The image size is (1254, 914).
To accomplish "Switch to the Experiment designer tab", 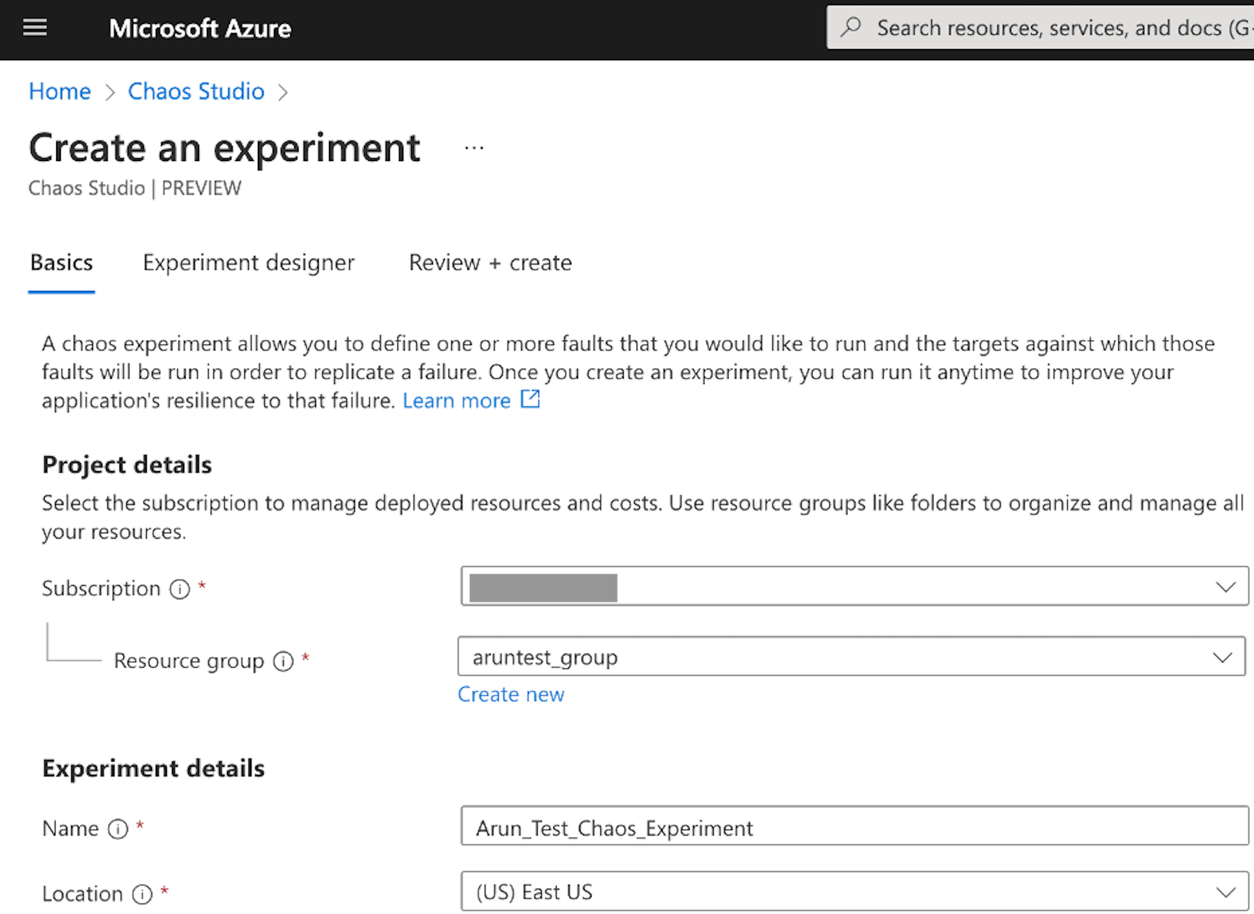I will pyautogui.click(x=248, y=262).
